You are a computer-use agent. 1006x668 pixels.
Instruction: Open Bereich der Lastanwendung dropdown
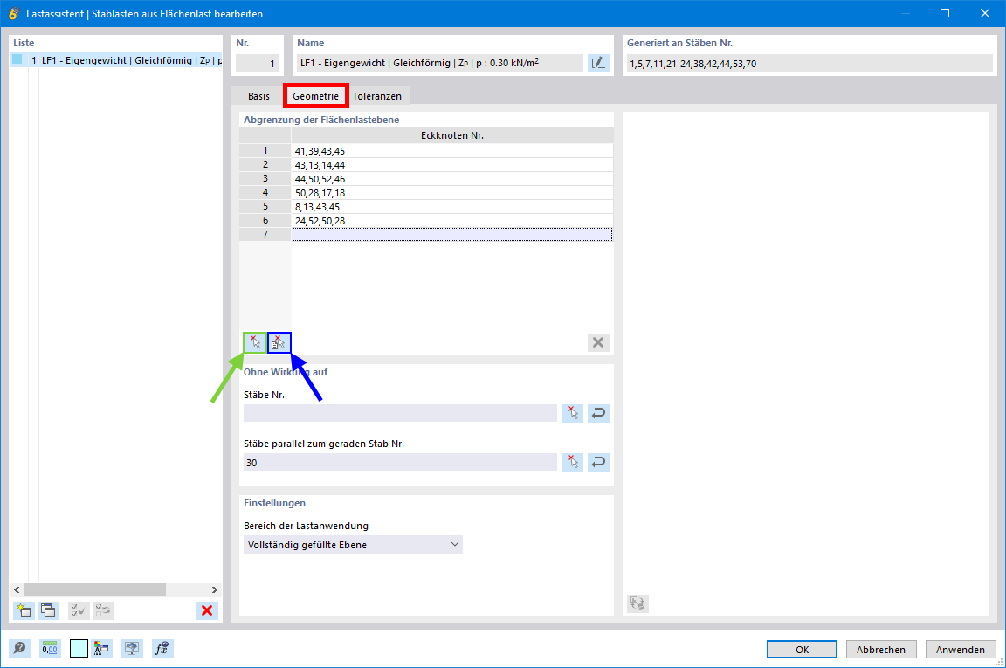[353, 545]
